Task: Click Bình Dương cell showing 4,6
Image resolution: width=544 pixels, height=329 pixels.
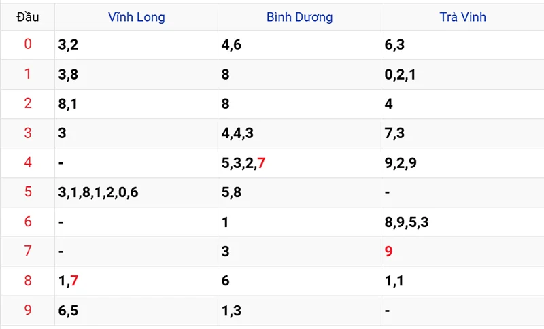Action: point(231,45)
